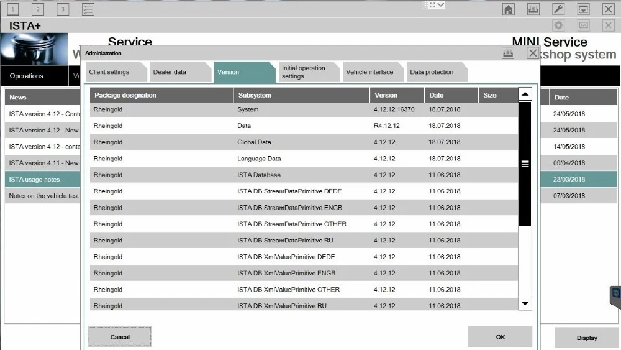Select the Language Data row
The image size is (621, 350).
pos(304,159)
